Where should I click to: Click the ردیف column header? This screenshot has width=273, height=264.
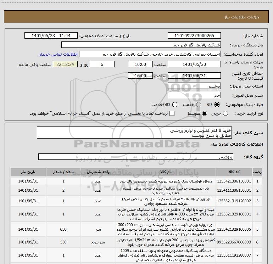point(257,172)
